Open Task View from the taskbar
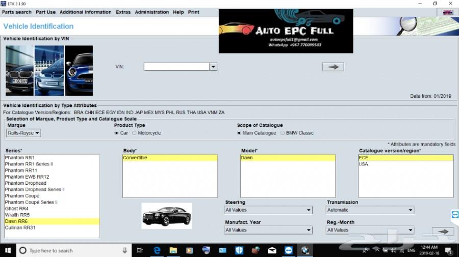Viewport: 459px width, 257px height. pyautogui.click(x=140, y=250)
